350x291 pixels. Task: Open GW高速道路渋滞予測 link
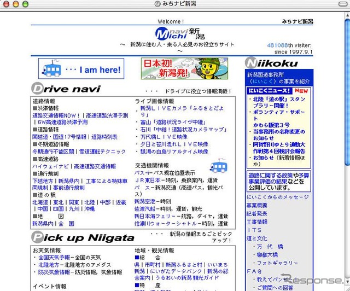click(x=62, y=122)
